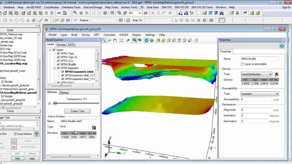Screen dimensions: 292x164
Task: Click Sign In link
Action: (x=286, y=7)
